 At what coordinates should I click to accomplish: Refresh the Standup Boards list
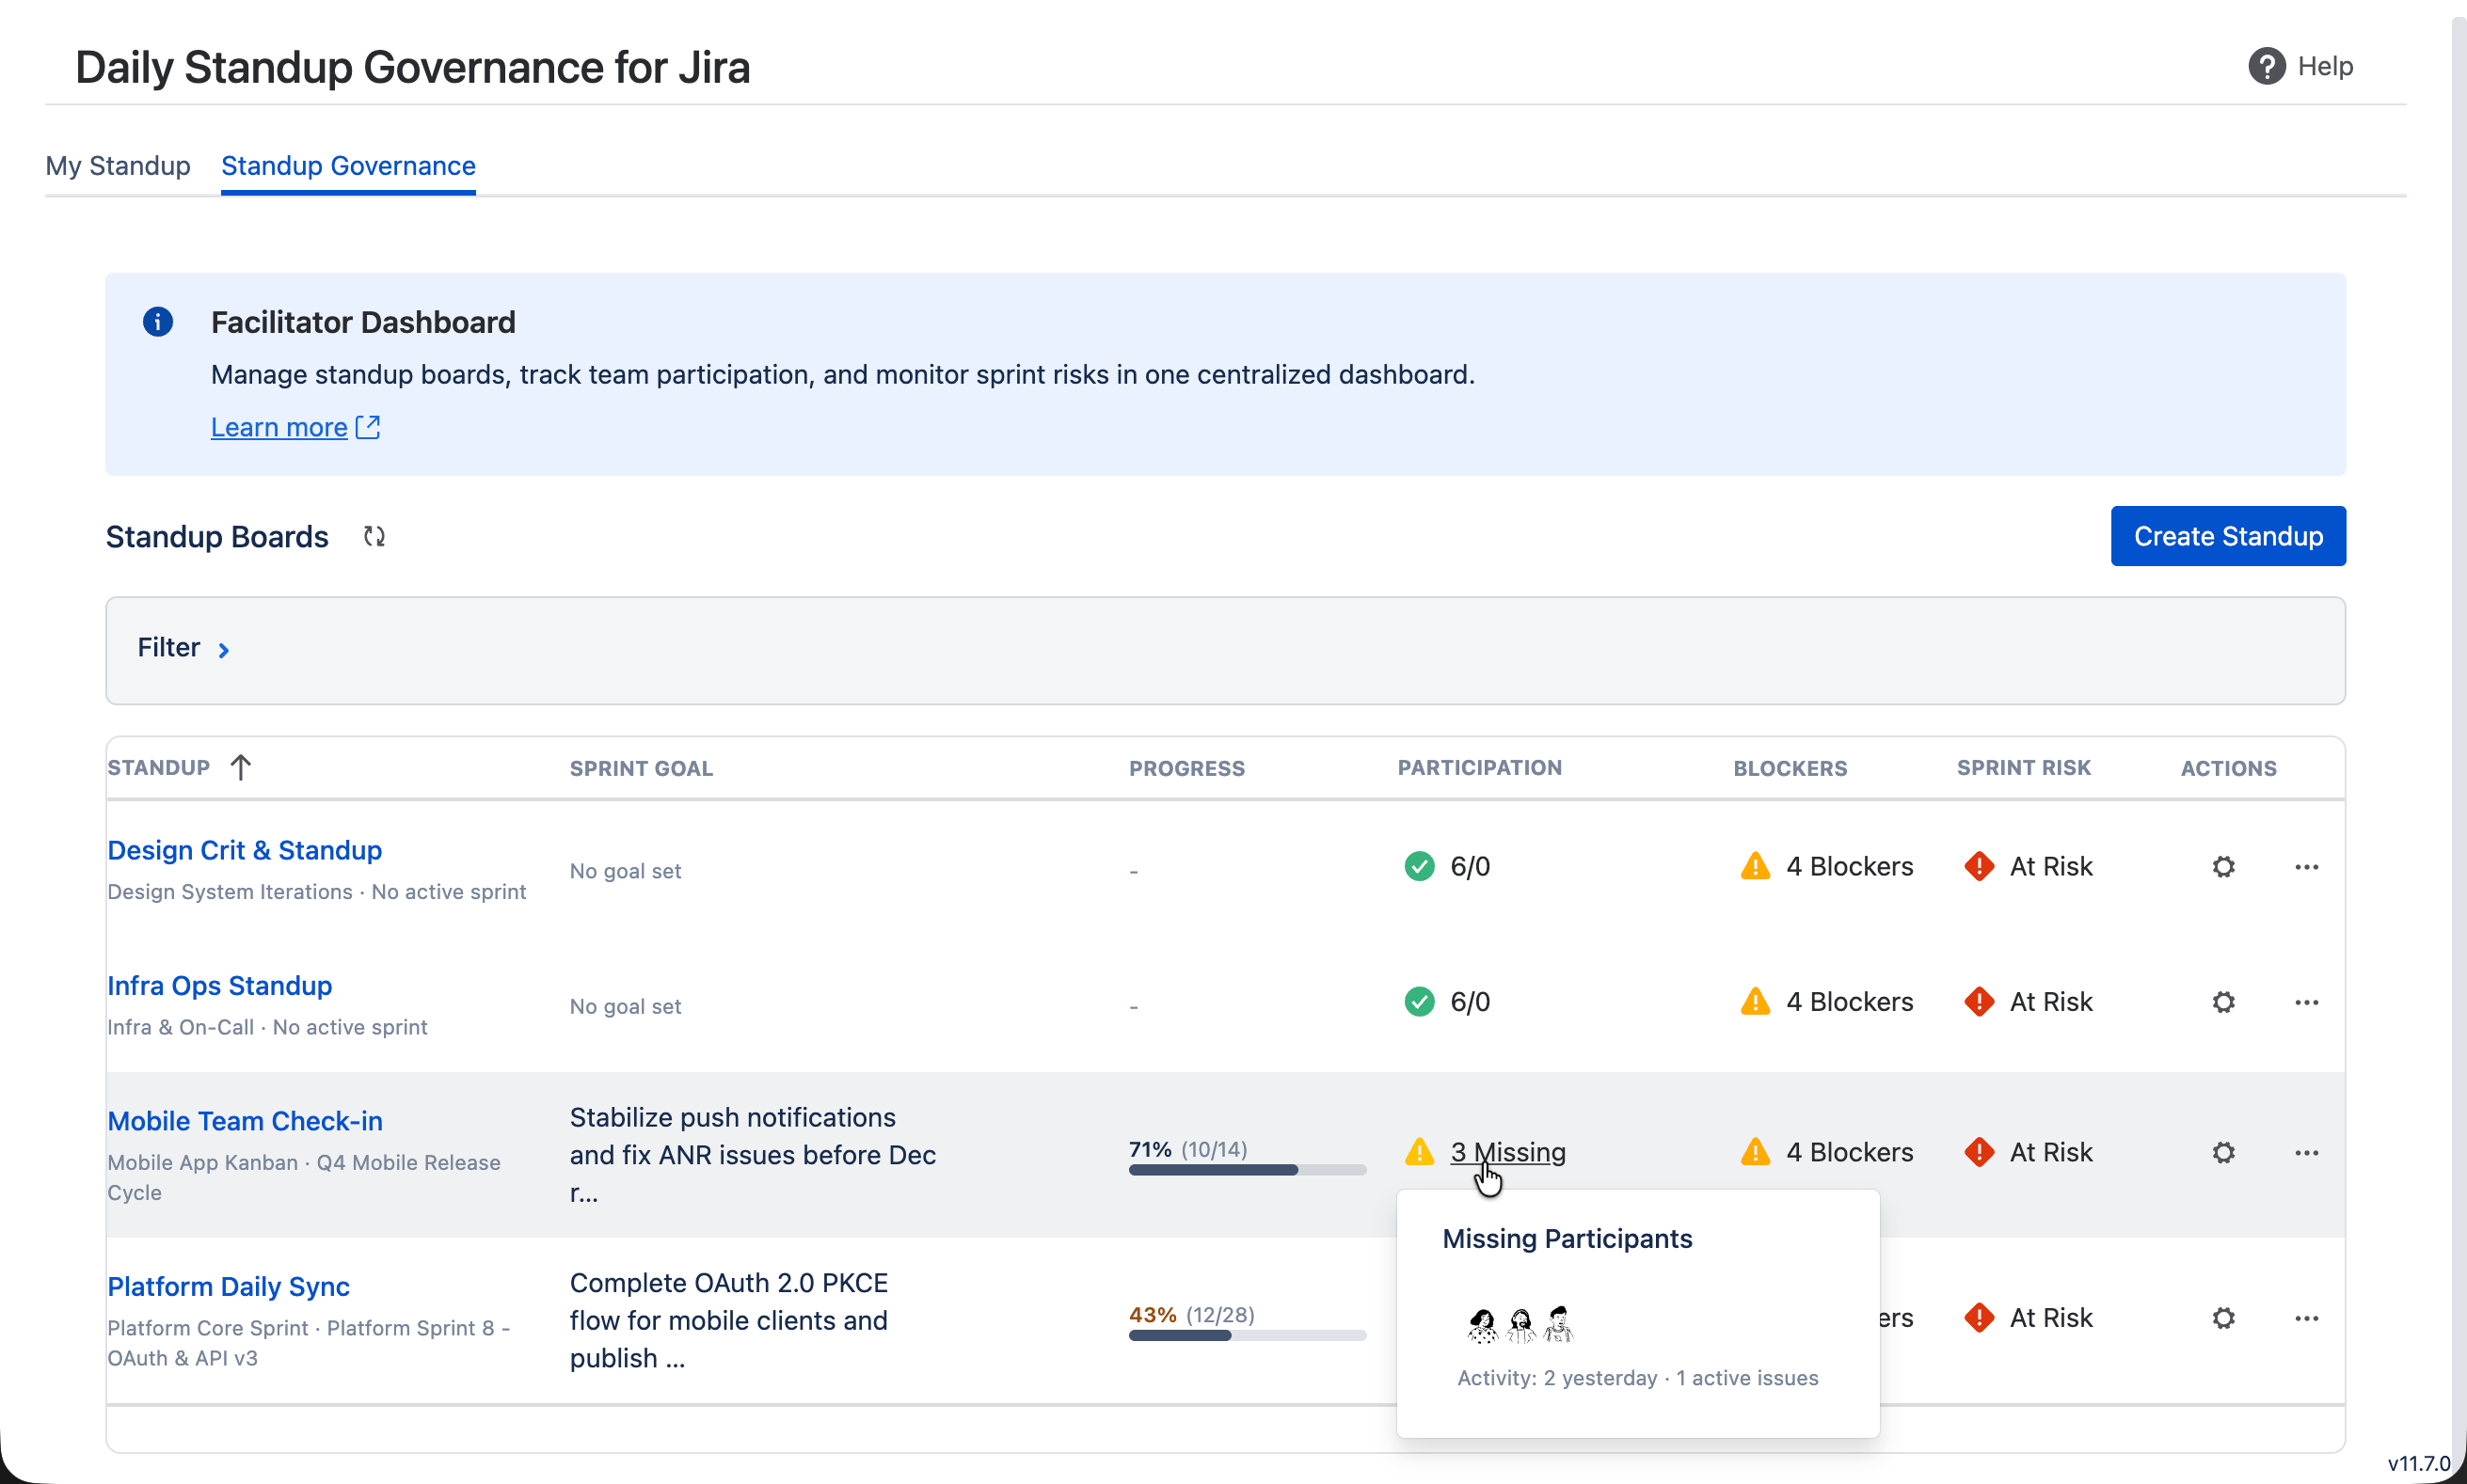[374, 536]
